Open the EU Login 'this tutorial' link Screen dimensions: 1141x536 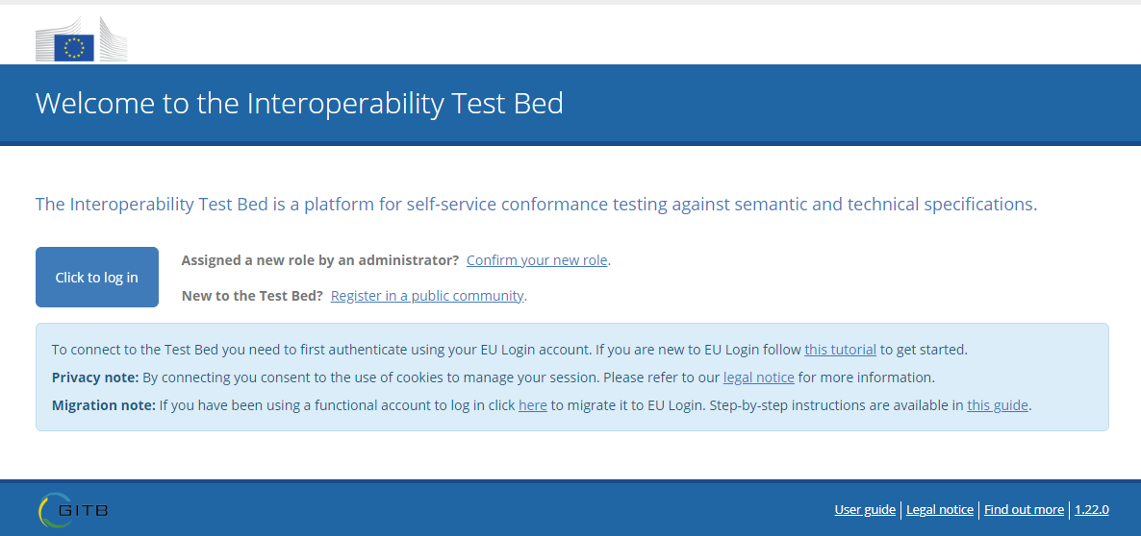(841, 350)
